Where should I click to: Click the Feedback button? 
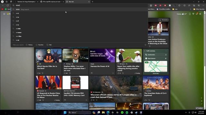click(199, 108)
